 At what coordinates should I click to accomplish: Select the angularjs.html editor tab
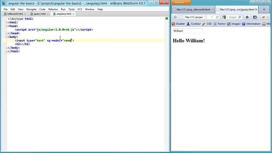[x=64, y=14]
